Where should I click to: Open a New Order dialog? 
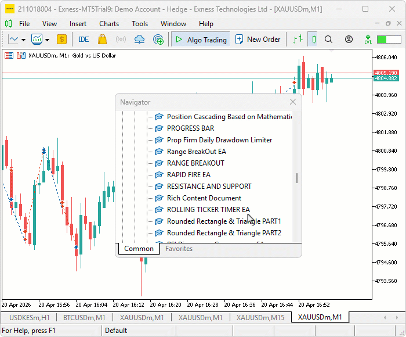[258, 40]
